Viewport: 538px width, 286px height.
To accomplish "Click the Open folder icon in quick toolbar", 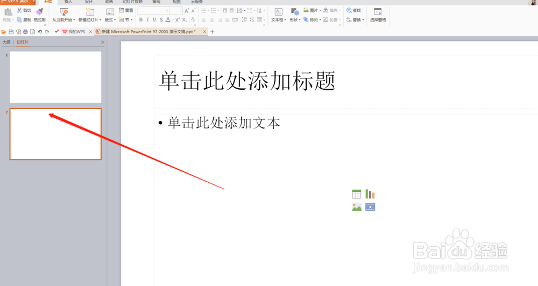I will point(4,32).
